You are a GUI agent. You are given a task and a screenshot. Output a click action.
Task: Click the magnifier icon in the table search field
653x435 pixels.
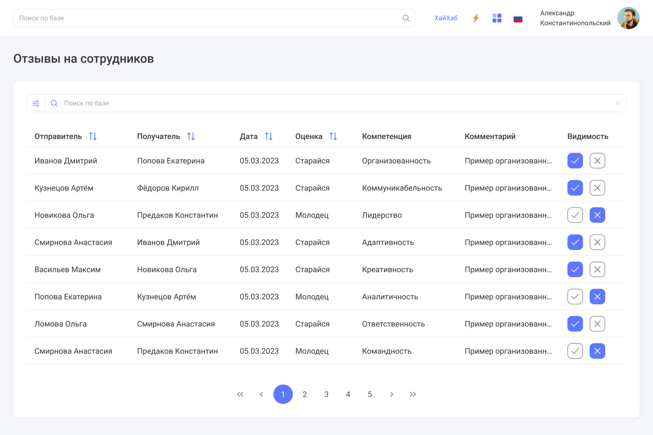(54, 103)
